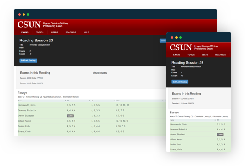245x166 pixels.
Task: Click totals 10, 10, 10, 10 for Hemsworth
Action: pos(122,105)
